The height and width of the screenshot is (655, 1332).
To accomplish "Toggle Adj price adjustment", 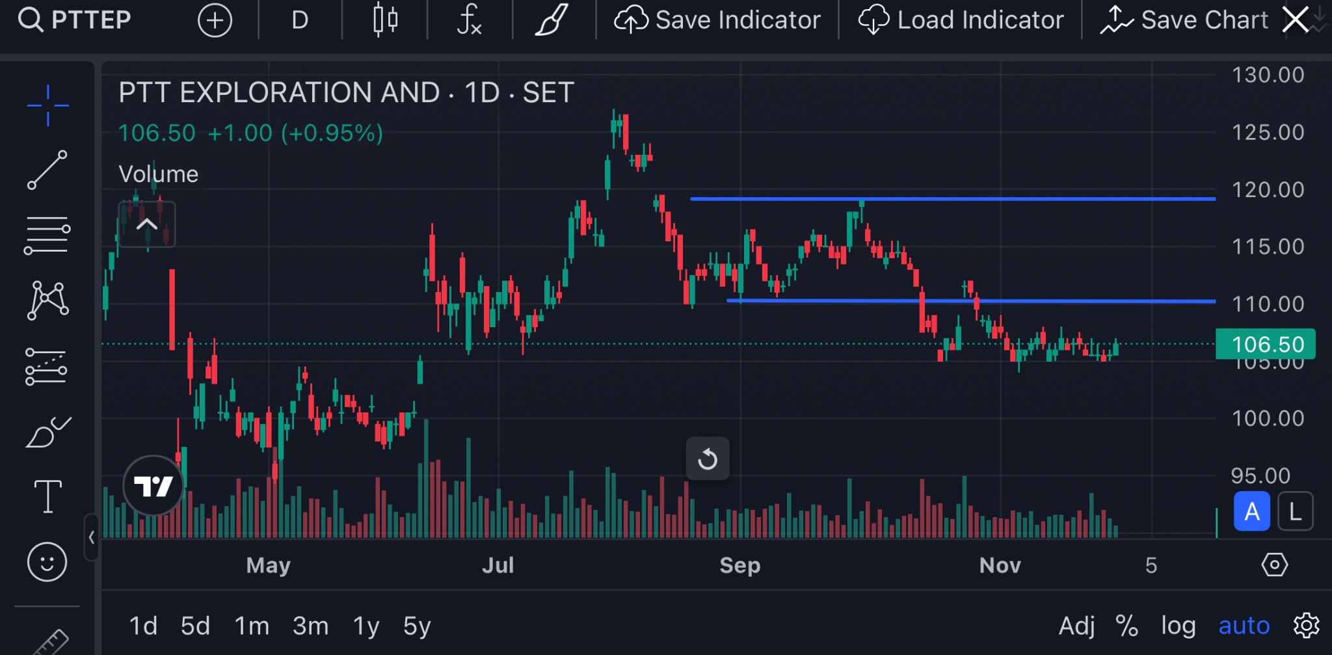I will point(1077,626).
